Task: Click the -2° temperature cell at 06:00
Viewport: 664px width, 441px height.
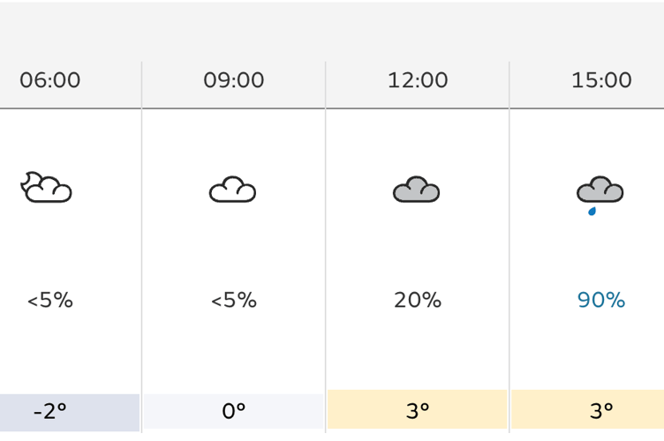Action: point(70,413)
